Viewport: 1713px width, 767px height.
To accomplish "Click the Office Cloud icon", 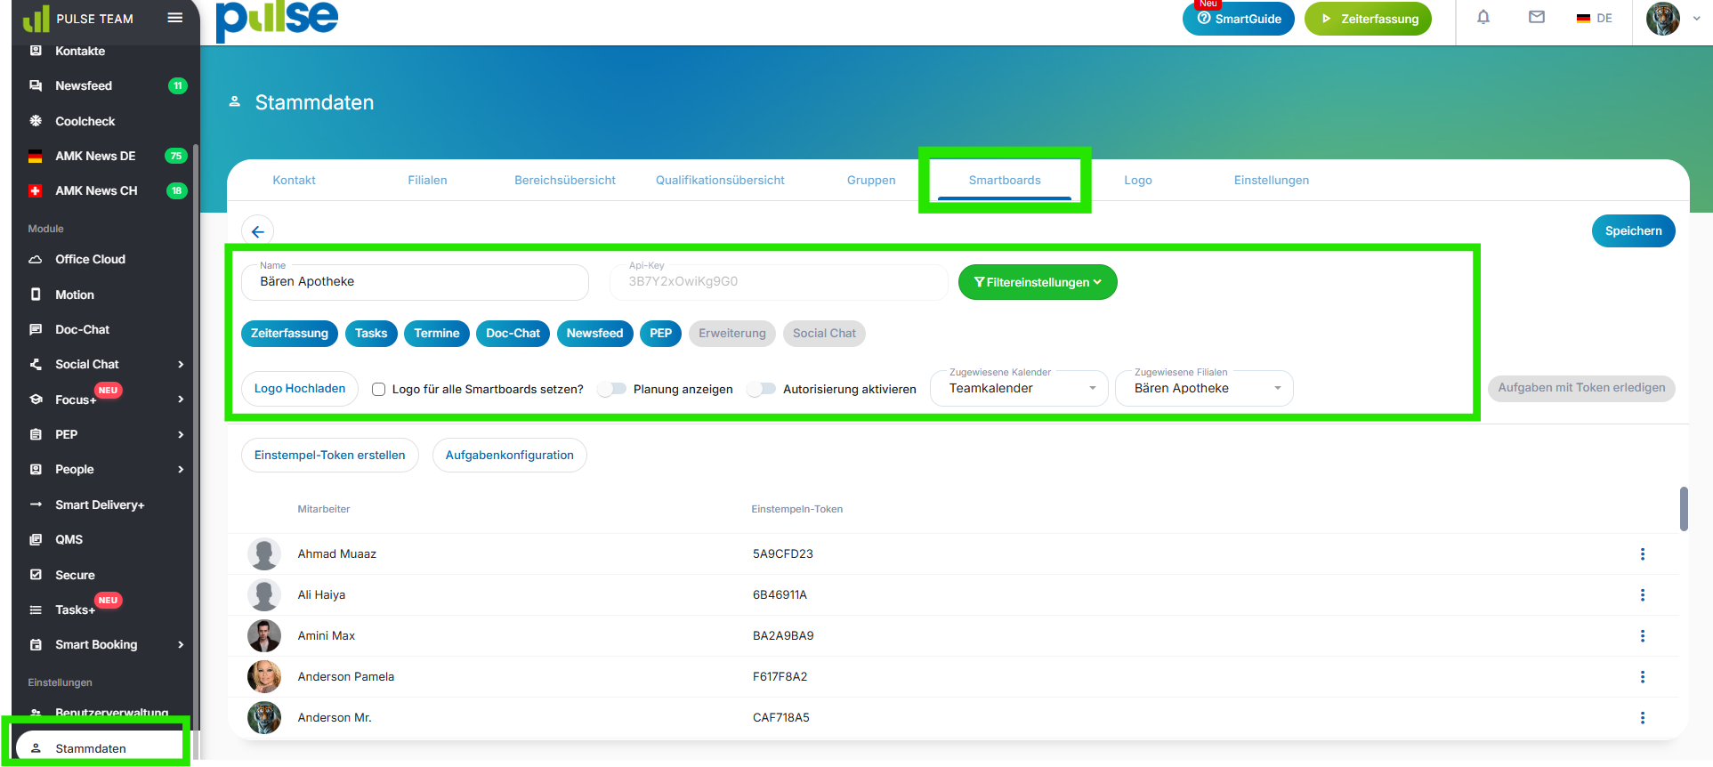I will point(36,260).
